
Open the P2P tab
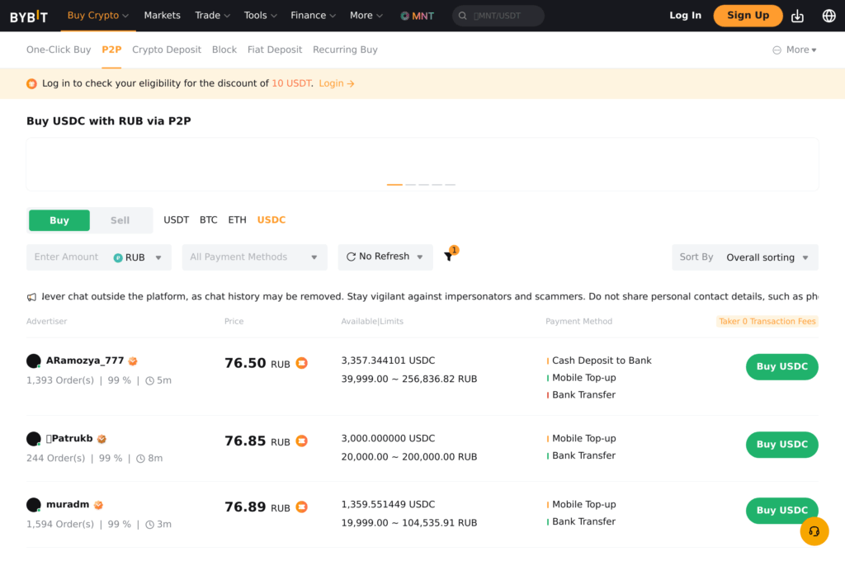[111, 49]
